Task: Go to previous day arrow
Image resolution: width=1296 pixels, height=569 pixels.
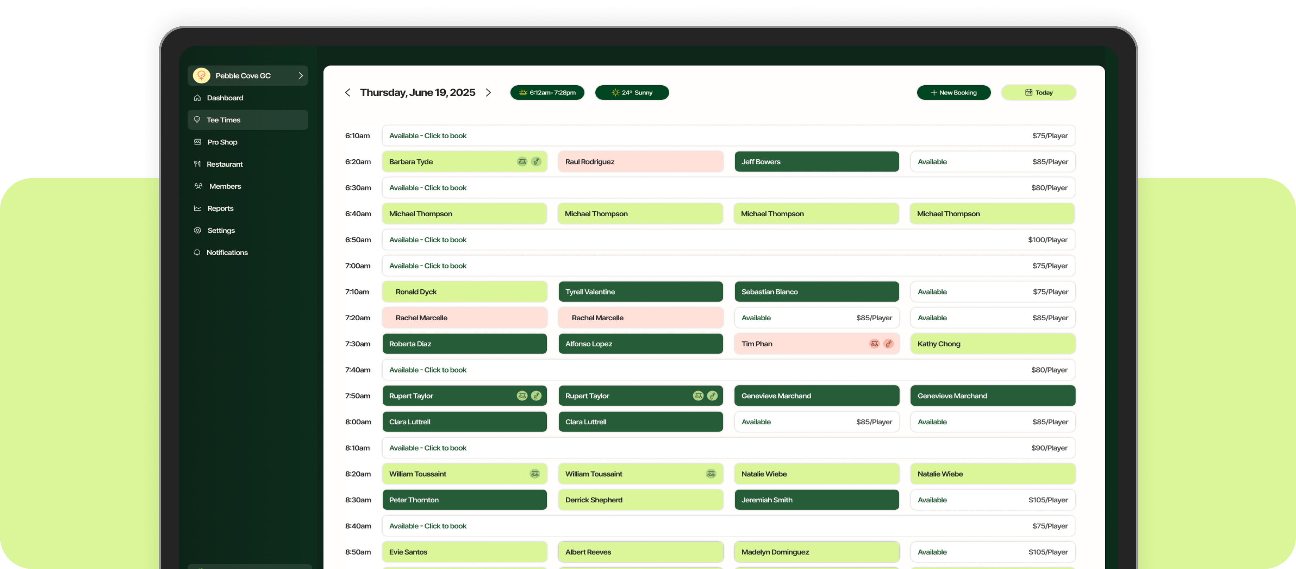Action: (x=348, y=92)
